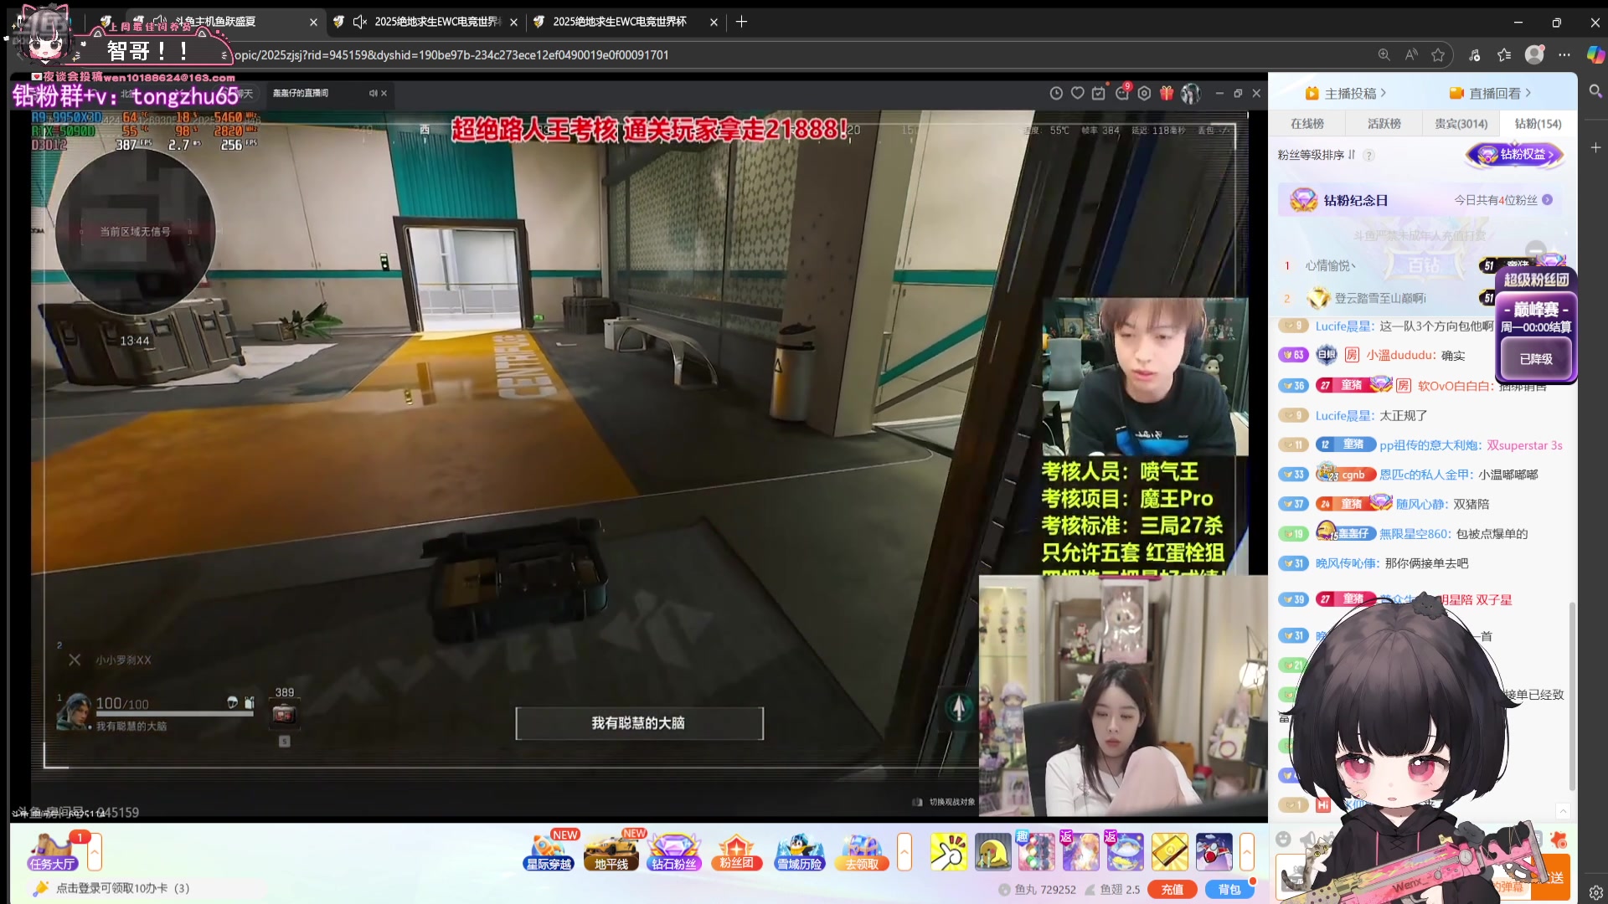1608x904 pixels.
Task: Open the hexagon settings icon in stream header
Action: point(1144,93)
